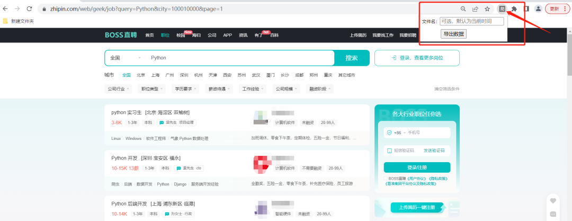This screenshot has width=572, height=221.
Task: Click the BOSS直聘 logo
Action: pyautogui.click(x=121, y=35)
